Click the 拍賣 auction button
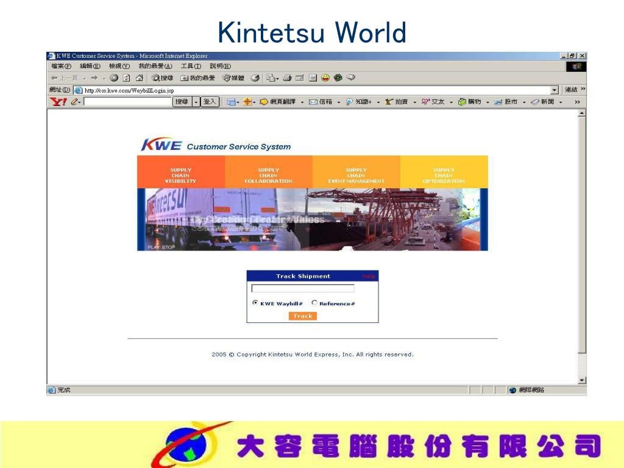 click(x=397, y=102)
